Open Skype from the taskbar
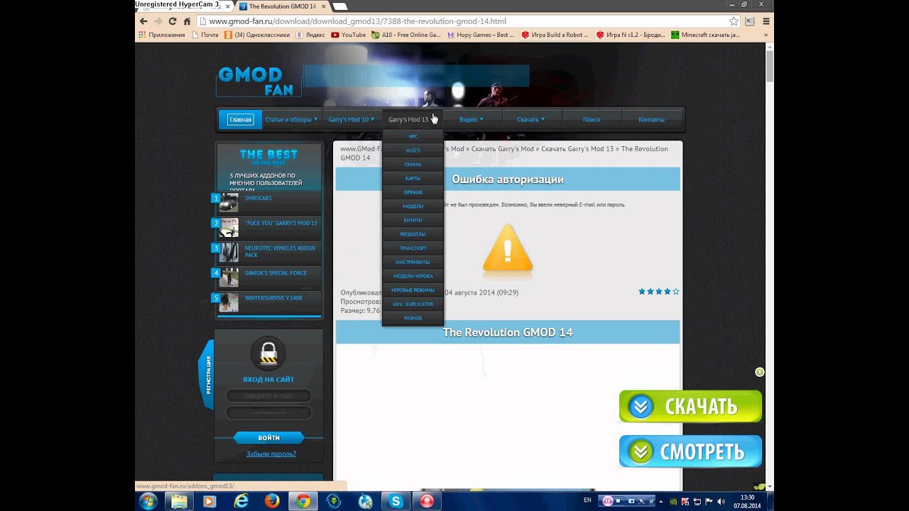The width and height of the screenshot is (909, 511). tap(395, 501)
